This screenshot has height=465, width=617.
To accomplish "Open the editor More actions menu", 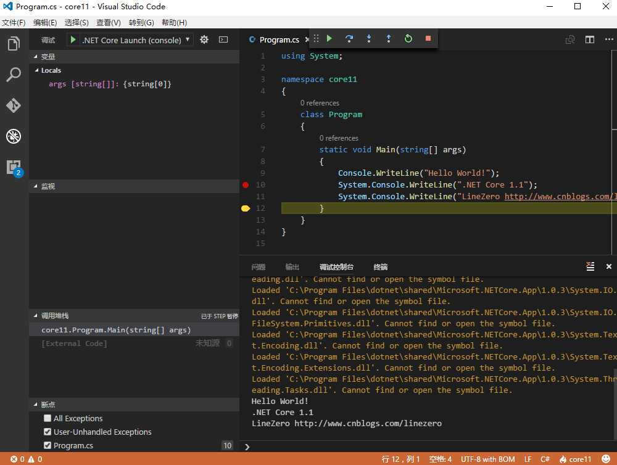I will coord(609,39).
